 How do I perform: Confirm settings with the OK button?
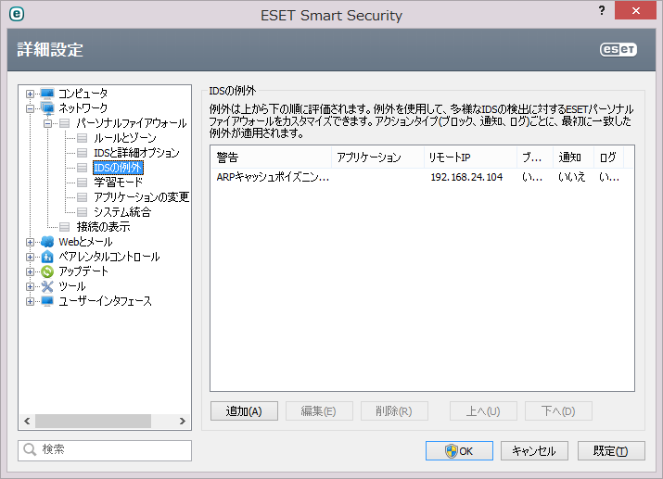pyautogui.click(x=459, y=451)
